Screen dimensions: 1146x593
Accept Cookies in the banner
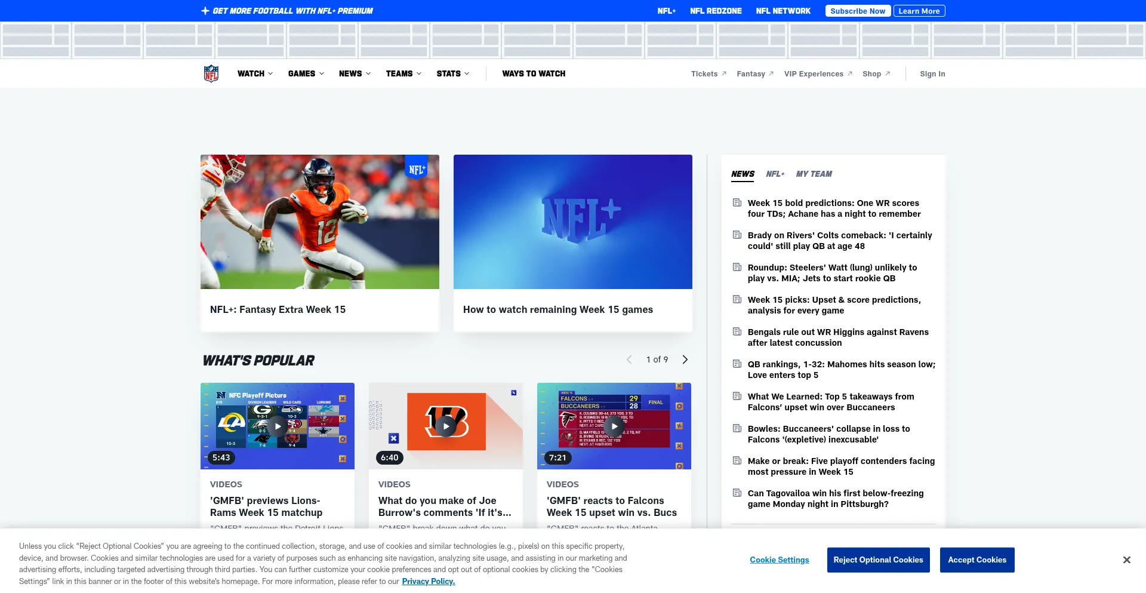977,560
